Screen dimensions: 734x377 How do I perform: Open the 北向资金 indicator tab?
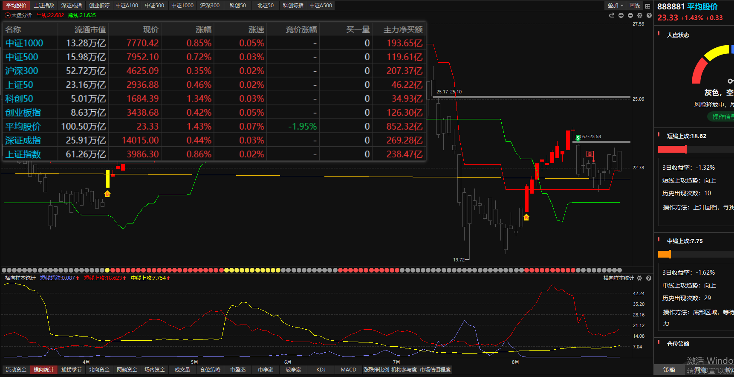[99, 370]
